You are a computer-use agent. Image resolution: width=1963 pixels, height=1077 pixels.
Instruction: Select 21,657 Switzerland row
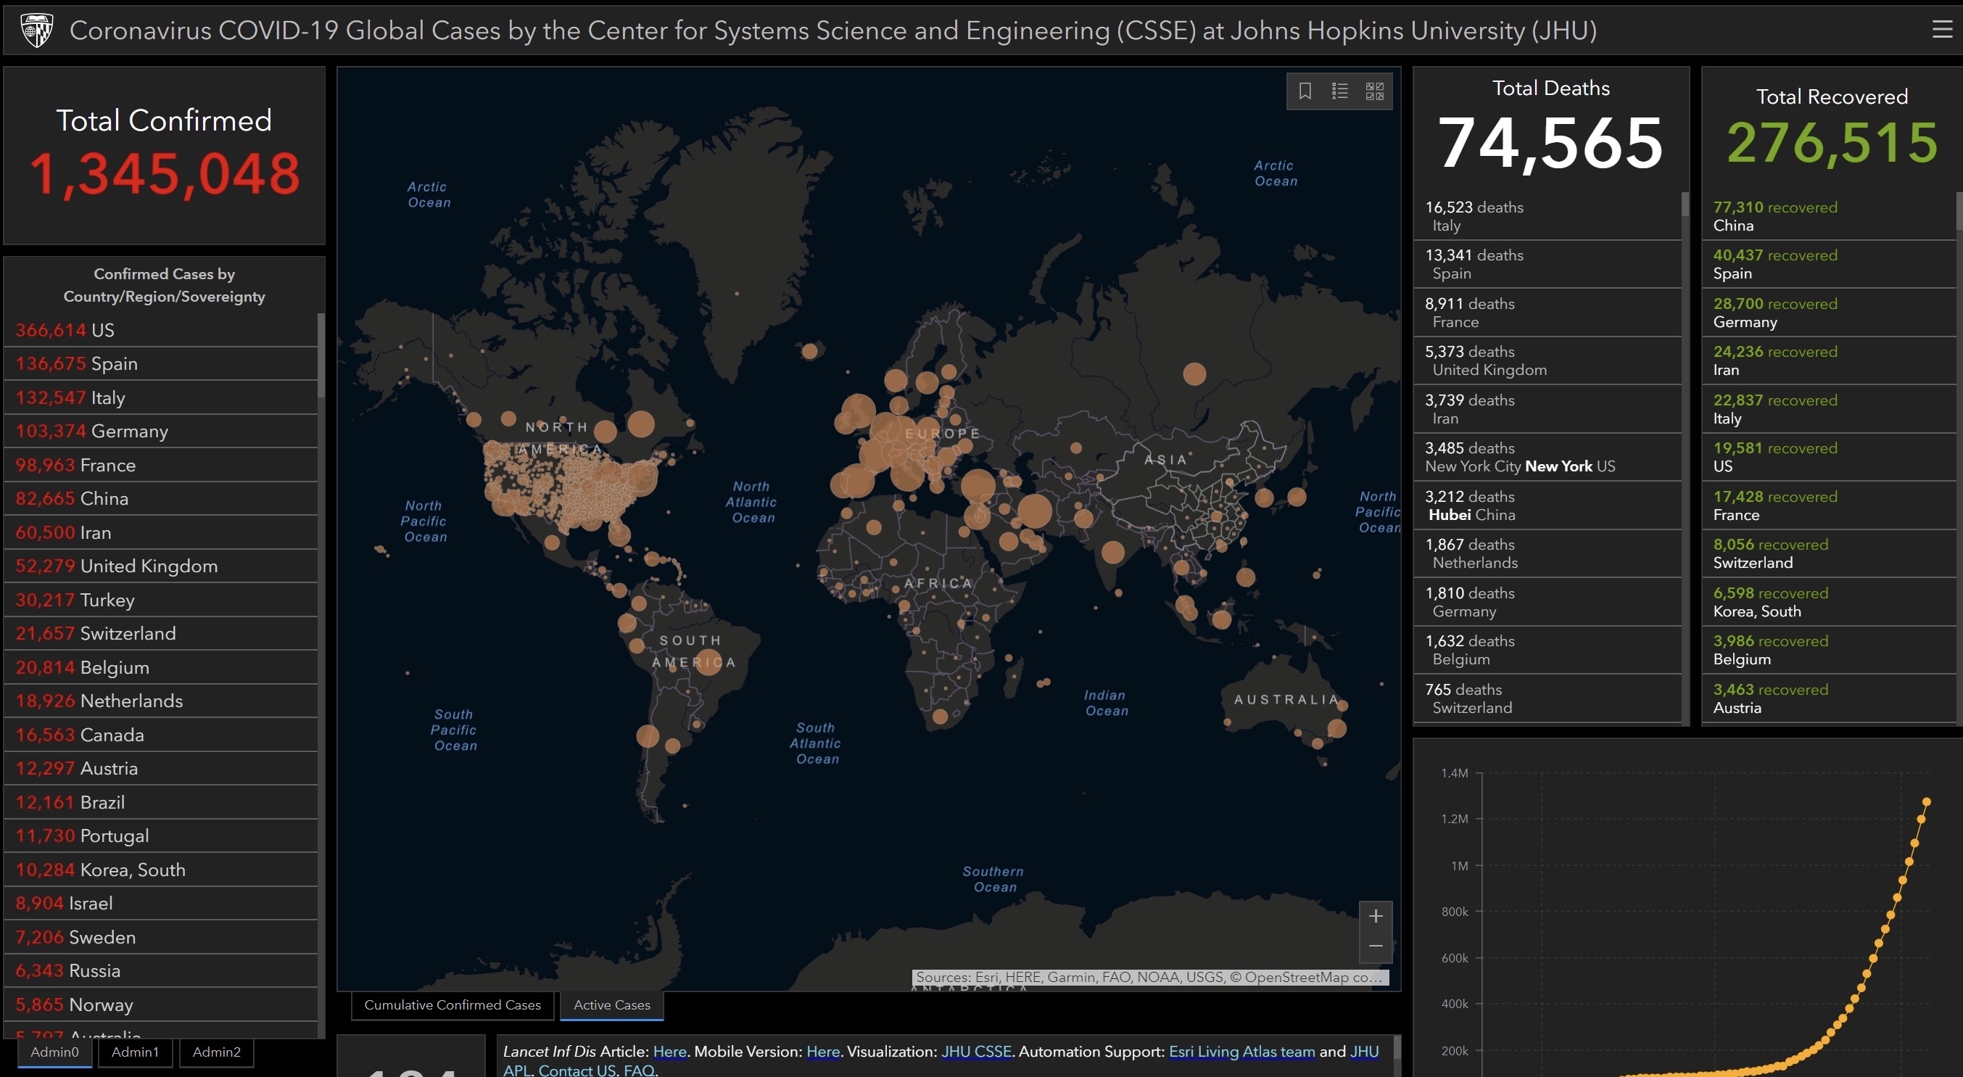tap(161, 633)
